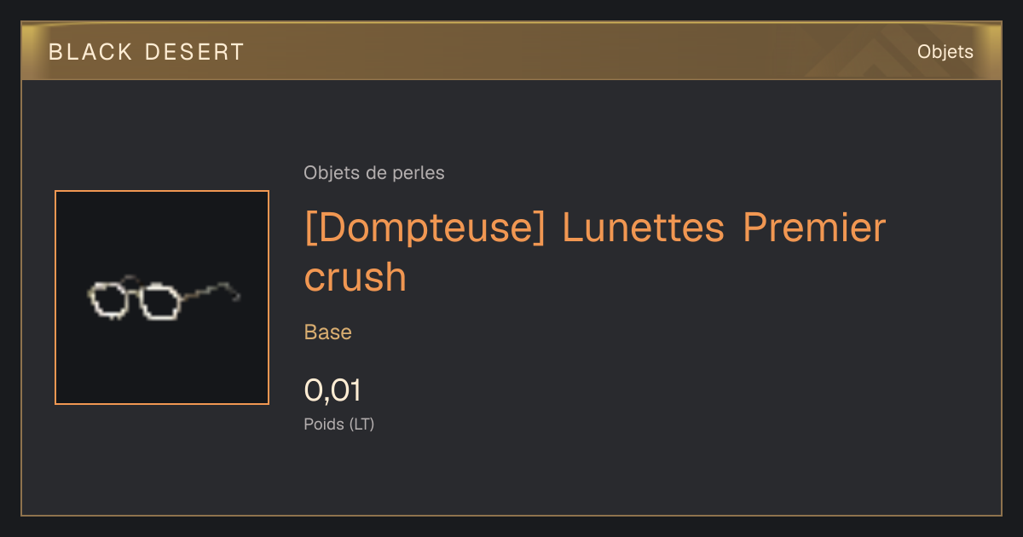Click the gold header banner background
Viewport: 1023px width, 537px height.
coord(511,51)
